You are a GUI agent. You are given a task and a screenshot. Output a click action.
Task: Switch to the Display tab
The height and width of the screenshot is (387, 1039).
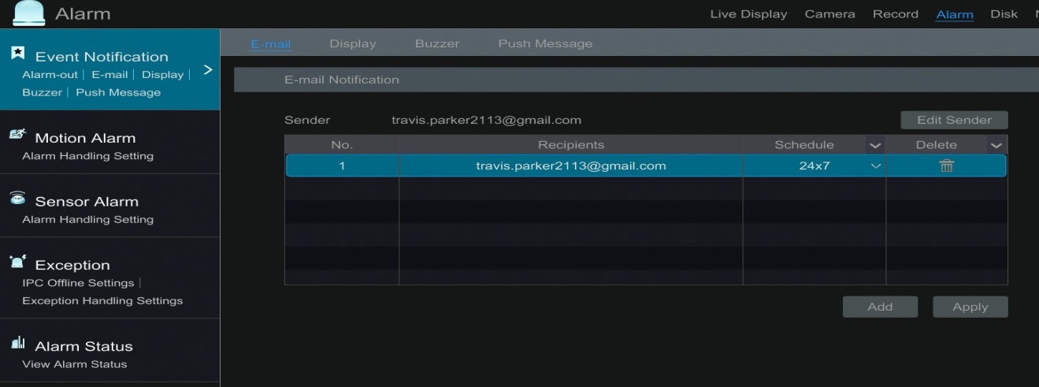[x=353, y=43]
